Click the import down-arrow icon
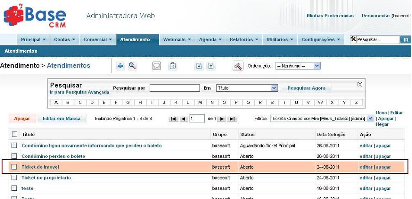This screenshot has height=199, width=412. coord(199,66)
